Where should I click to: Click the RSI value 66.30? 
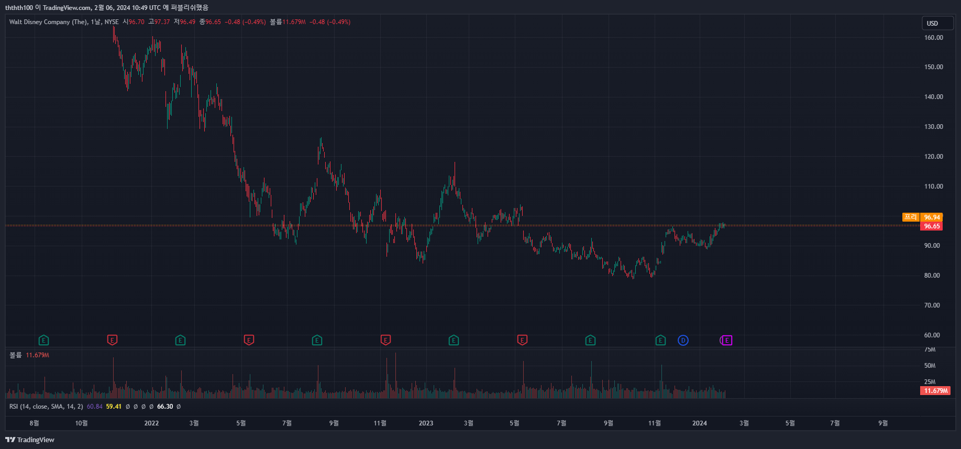pos(165,407)
